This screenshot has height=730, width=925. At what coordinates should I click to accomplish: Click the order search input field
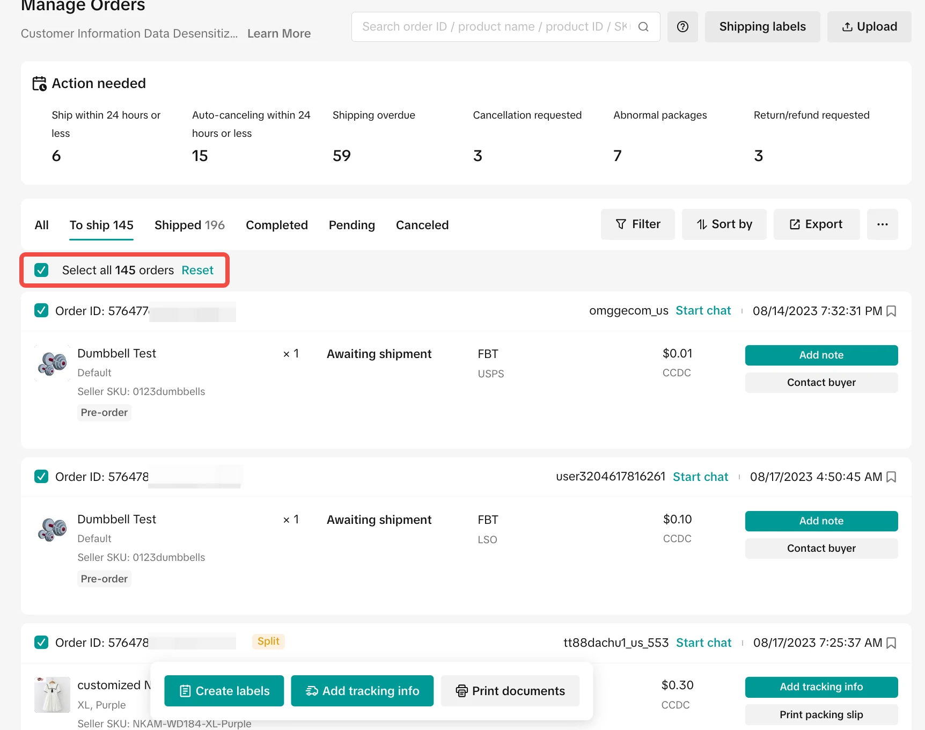[x=494, y=27]
